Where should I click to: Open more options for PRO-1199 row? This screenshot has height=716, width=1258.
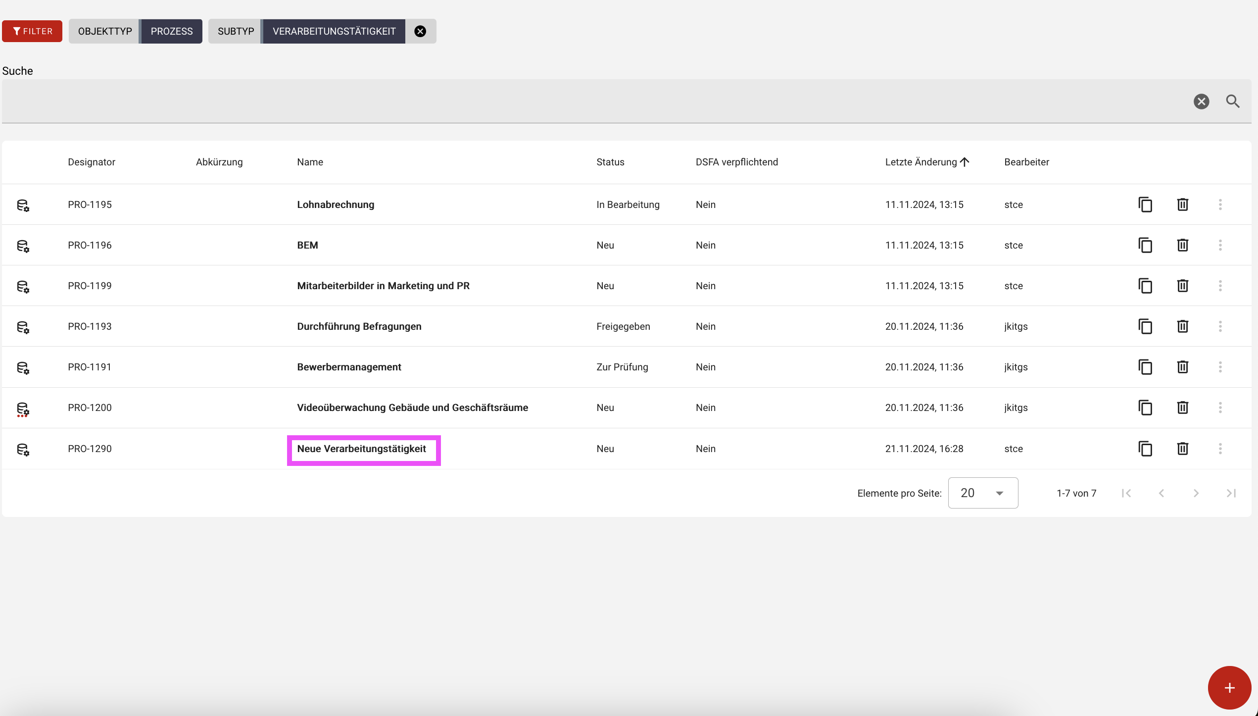[1220, 286]
